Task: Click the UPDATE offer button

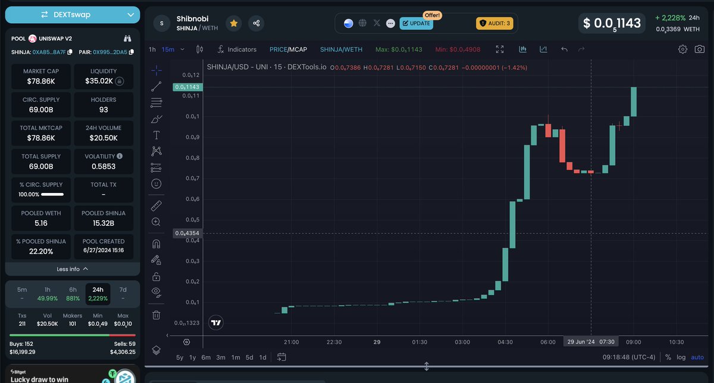Action: [x=416, y=23]
